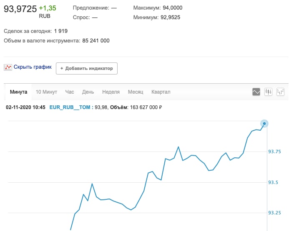
Task: Click the 93.25 axis label
Action: point(274,213)
